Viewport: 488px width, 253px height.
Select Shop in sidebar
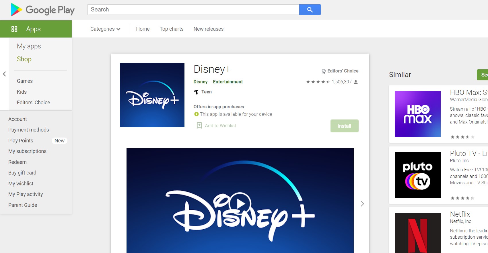click(x=24, y=59)
